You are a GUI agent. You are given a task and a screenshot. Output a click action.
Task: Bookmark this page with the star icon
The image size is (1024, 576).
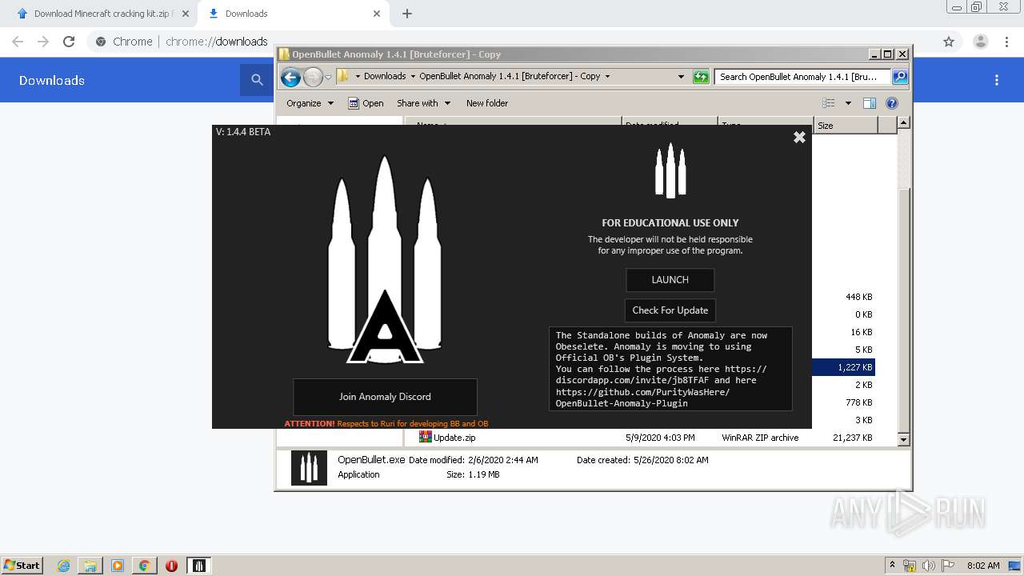coord(949,42)
